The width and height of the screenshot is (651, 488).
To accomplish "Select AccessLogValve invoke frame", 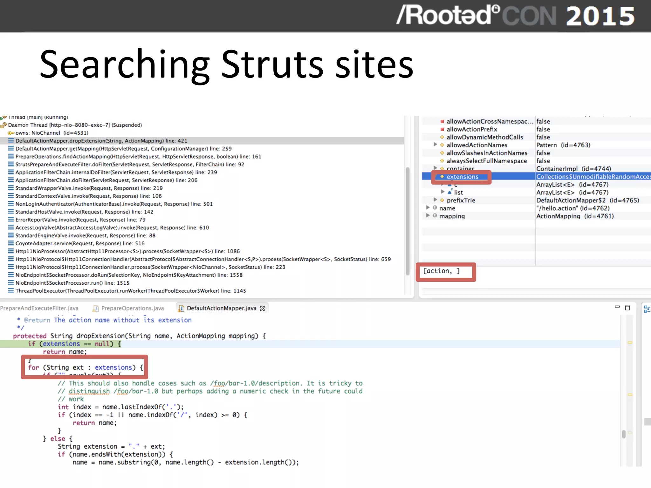I will click(112, 228).
